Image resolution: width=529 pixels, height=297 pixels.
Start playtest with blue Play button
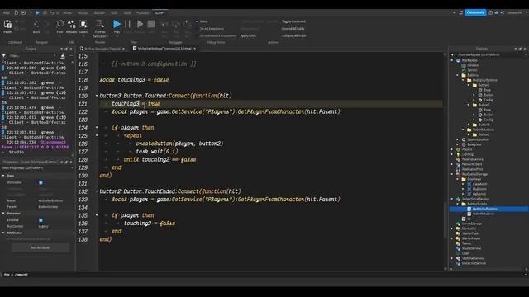117,24
